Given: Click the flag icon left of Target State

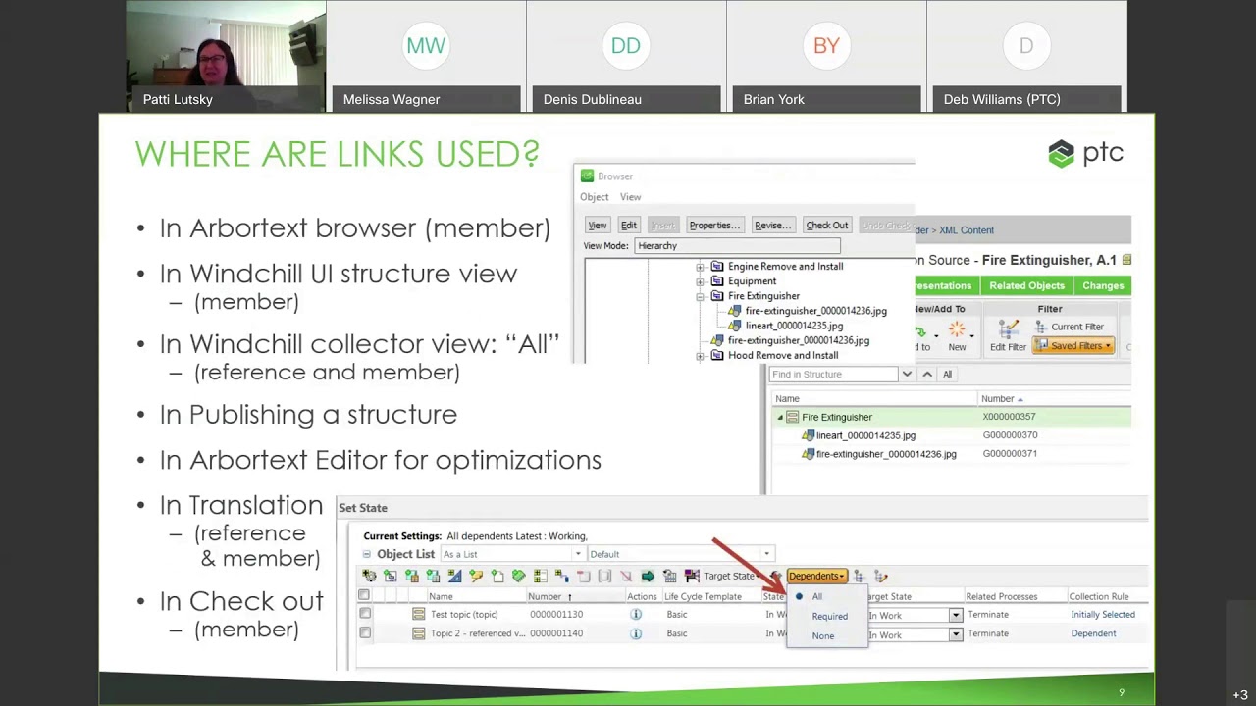Looking at the screenshot, I should (692, 577).
